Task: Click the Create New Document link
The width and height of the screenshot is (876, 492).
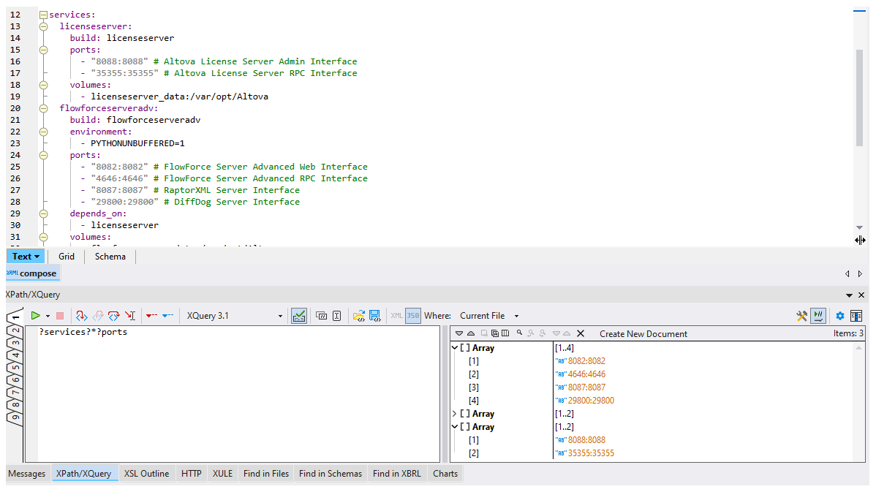Action: pos(643,333)
